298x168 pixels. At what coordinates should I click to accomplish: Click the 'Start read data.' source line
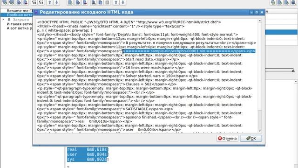[x=140, y=59]
